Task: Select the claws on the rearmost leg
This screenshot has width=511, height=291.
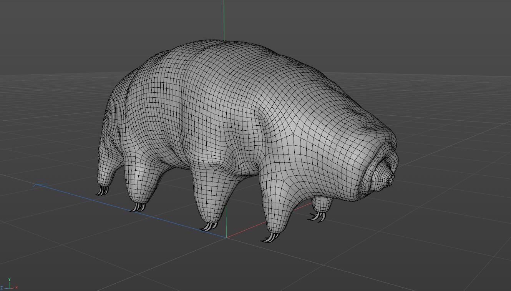Action: (x=102, y=190)
